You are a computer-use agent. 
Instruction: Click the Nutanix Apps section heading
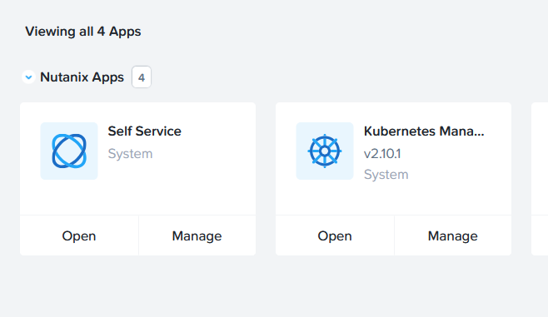point(82,77)
